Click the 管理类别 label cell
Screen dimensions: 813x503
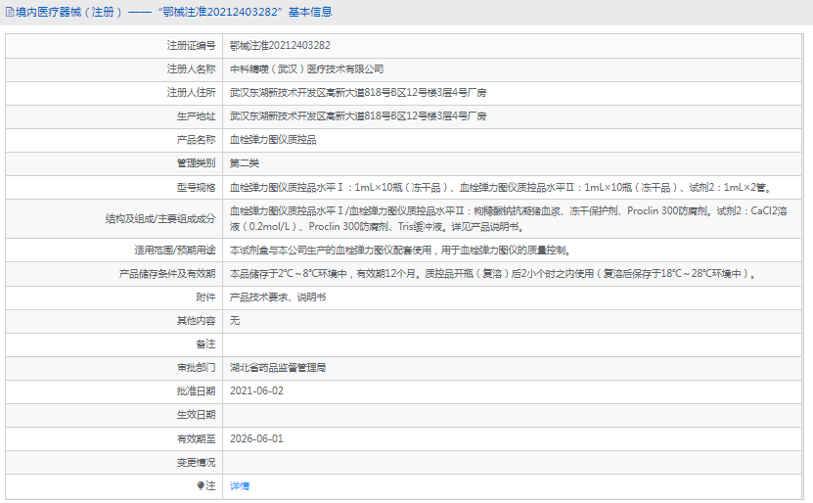click(x=114, y=163)
